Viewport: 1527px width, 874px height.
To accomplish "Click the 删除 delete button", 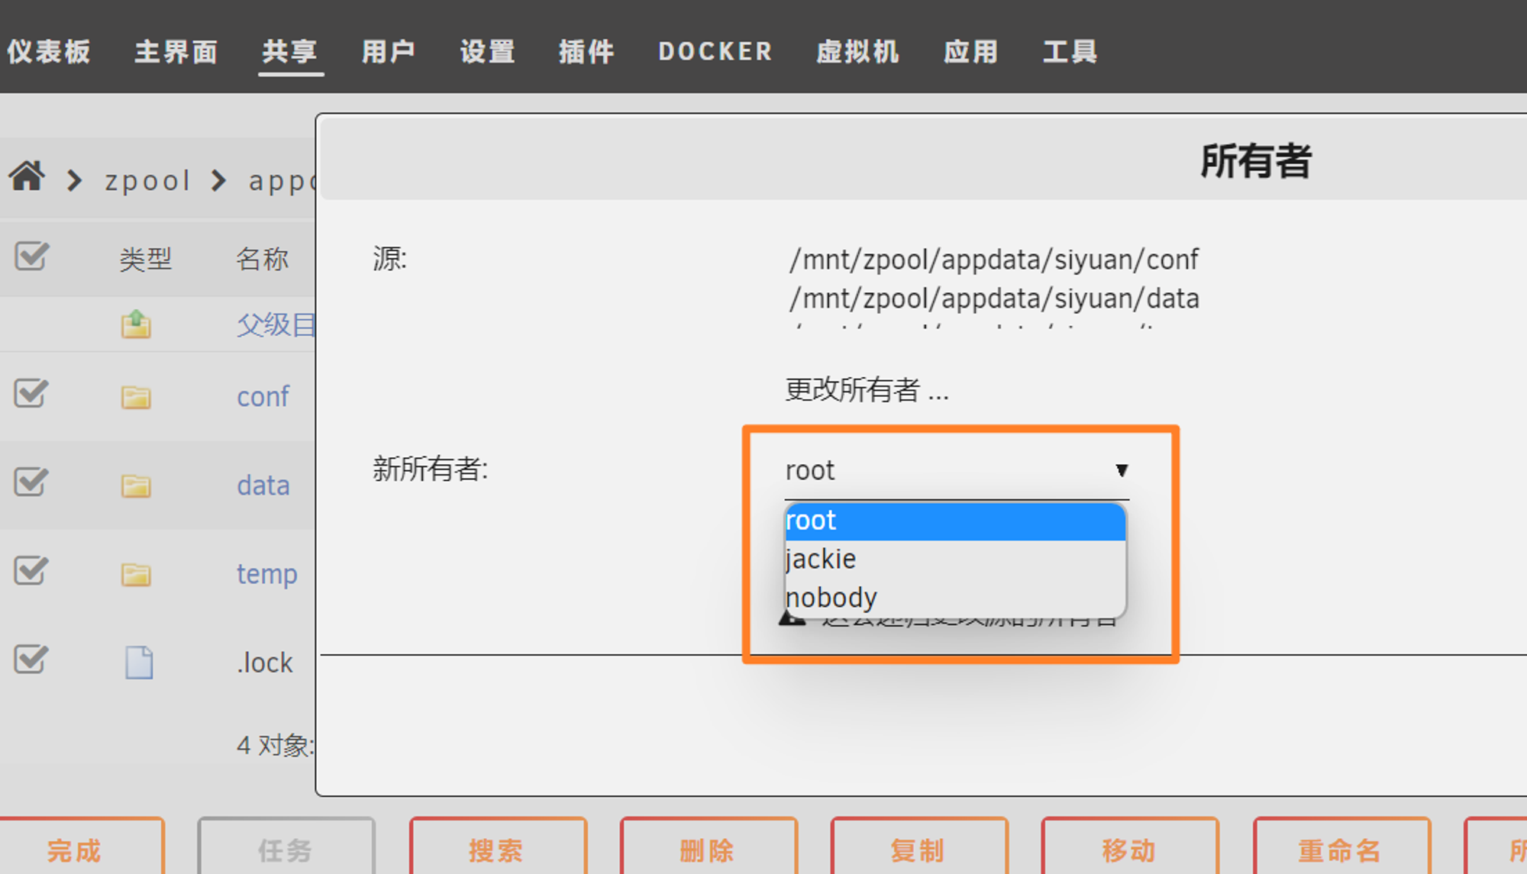I will pos(709,847).
